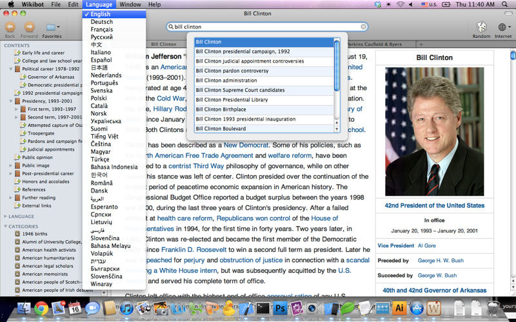This screenshot has height=322, width=516.
Task: Choose Español in the Language menu
Action: (114, 60)
